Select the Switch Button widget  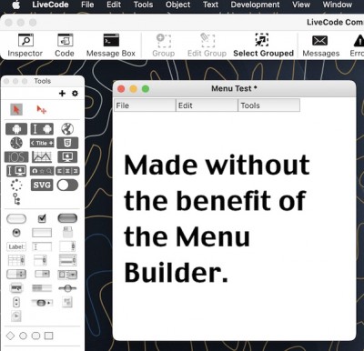coord(67,185)
